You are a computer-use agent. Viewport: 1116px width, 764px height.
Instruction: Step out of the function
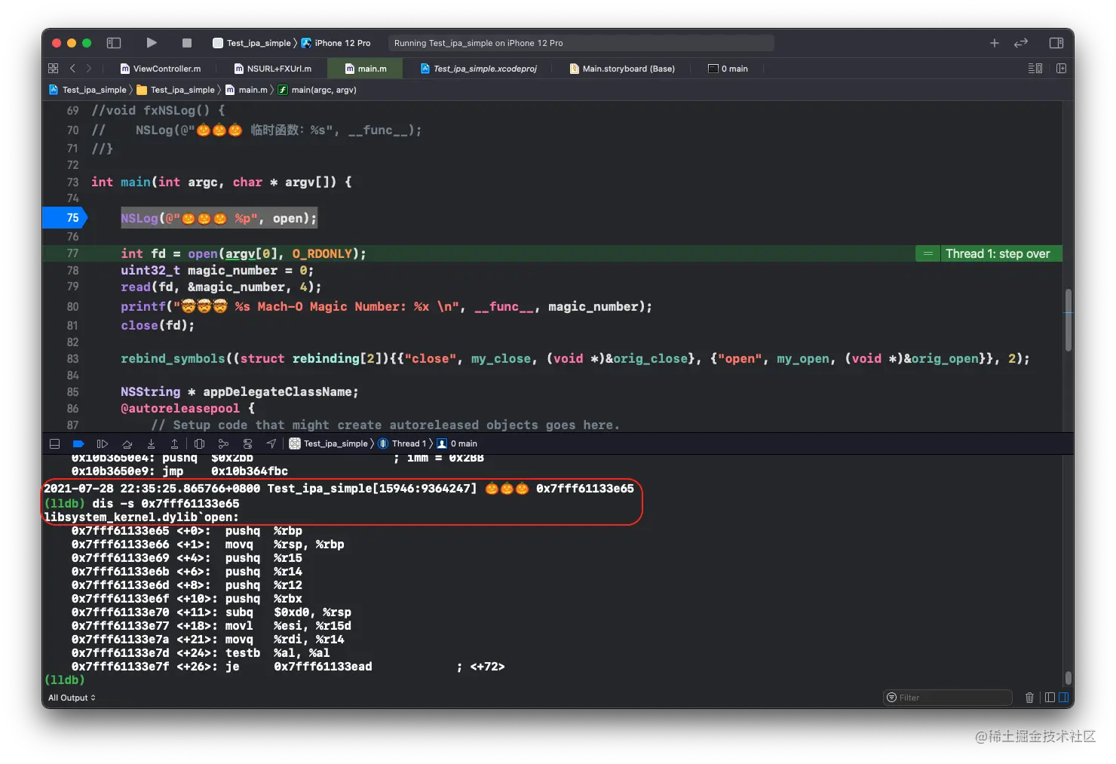174,443
